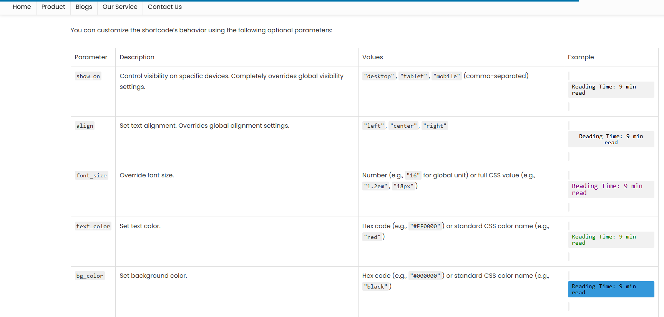Click the show_on parameter code

coord(88,76)
